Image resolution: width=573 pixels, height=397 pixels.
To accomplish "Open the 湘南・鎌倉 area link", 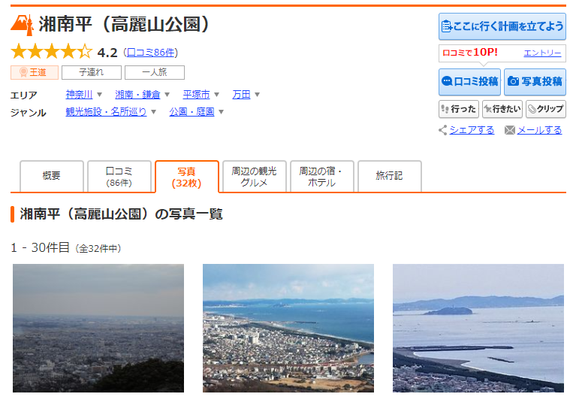I will click(x=137, y=95).
